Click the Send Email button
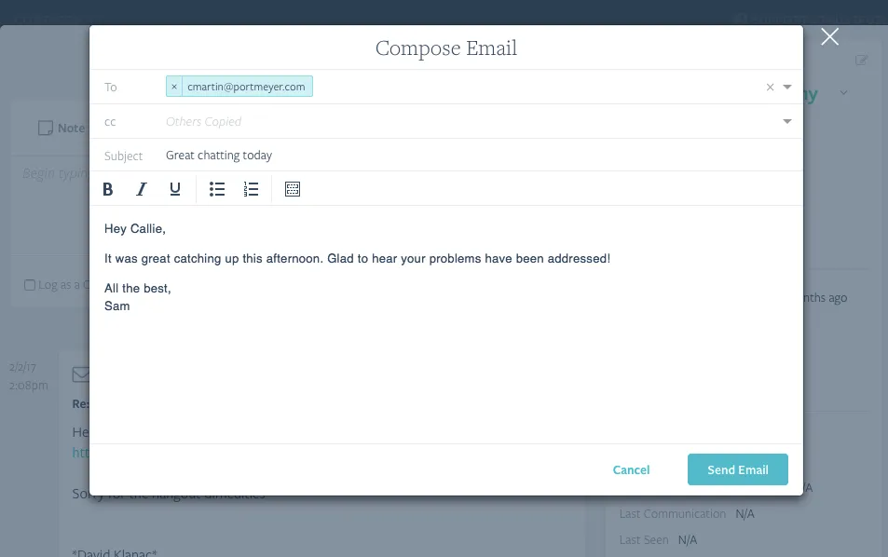The image size is (888, 557). (x=737, y=469)
